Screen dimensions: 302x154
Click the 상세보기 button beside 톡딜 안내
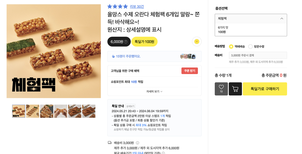click(130, 106)
